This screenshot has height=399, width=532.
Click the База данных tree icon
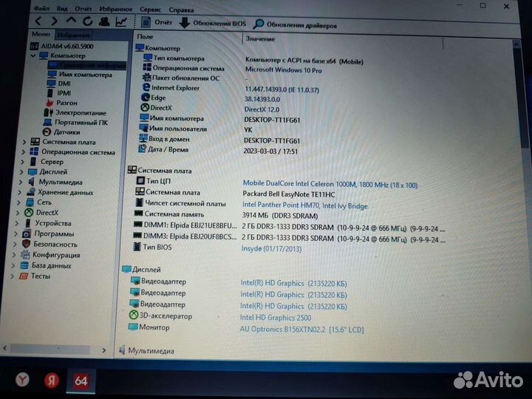pos(24,265)
